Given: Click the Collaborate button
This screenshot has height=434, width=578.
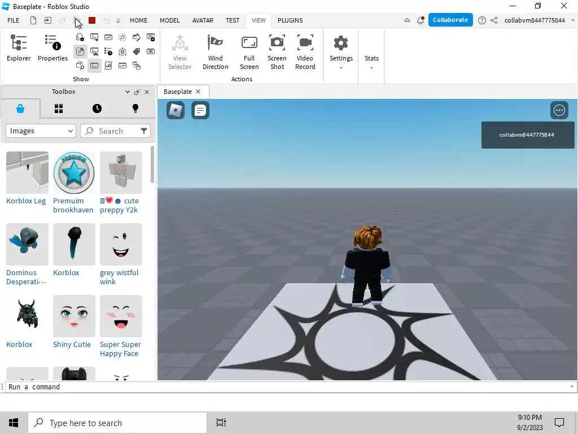Looking at the screenshot, I should [450, 20].
